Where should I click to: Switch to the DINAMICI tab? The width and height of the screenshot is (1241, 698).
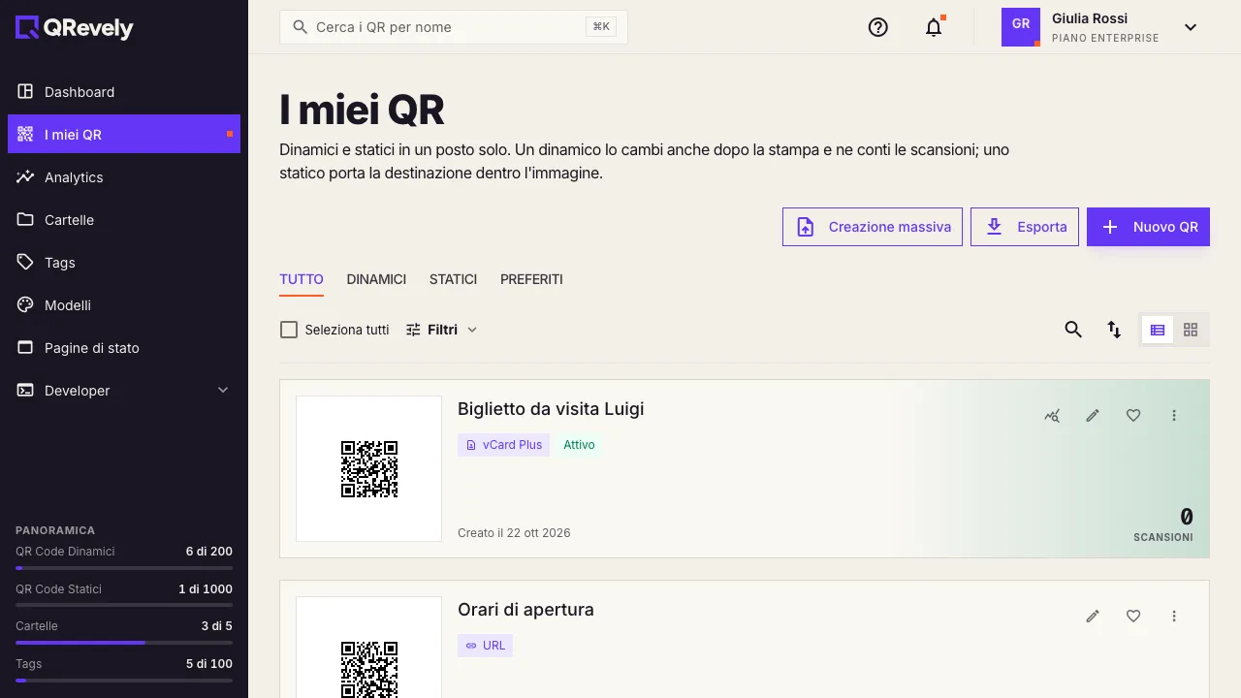[x=376, y=279]
